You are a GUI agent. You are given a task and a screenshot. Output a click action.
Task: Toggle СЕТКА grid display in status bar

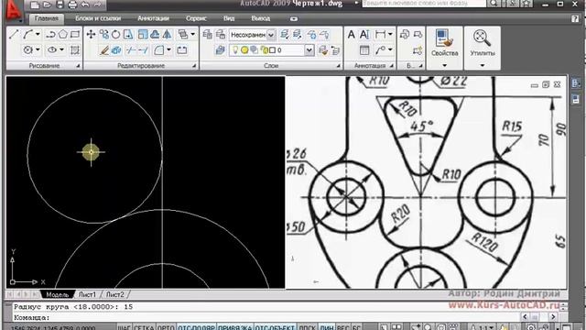[x=144, y=327]
